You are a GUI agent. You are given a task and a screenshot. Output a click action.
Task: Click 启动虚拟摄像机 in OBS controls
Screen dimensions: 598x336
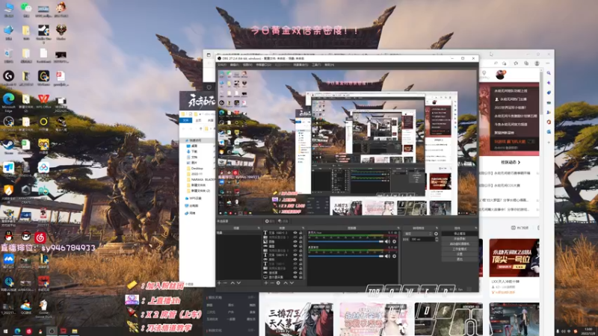(460, 244)
